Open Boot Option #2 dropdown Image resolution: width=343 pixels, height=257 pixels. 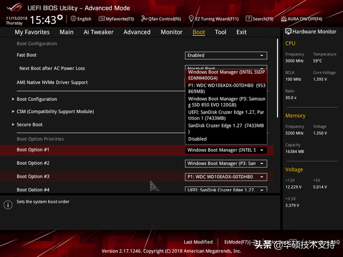click(x=226, y=163)
